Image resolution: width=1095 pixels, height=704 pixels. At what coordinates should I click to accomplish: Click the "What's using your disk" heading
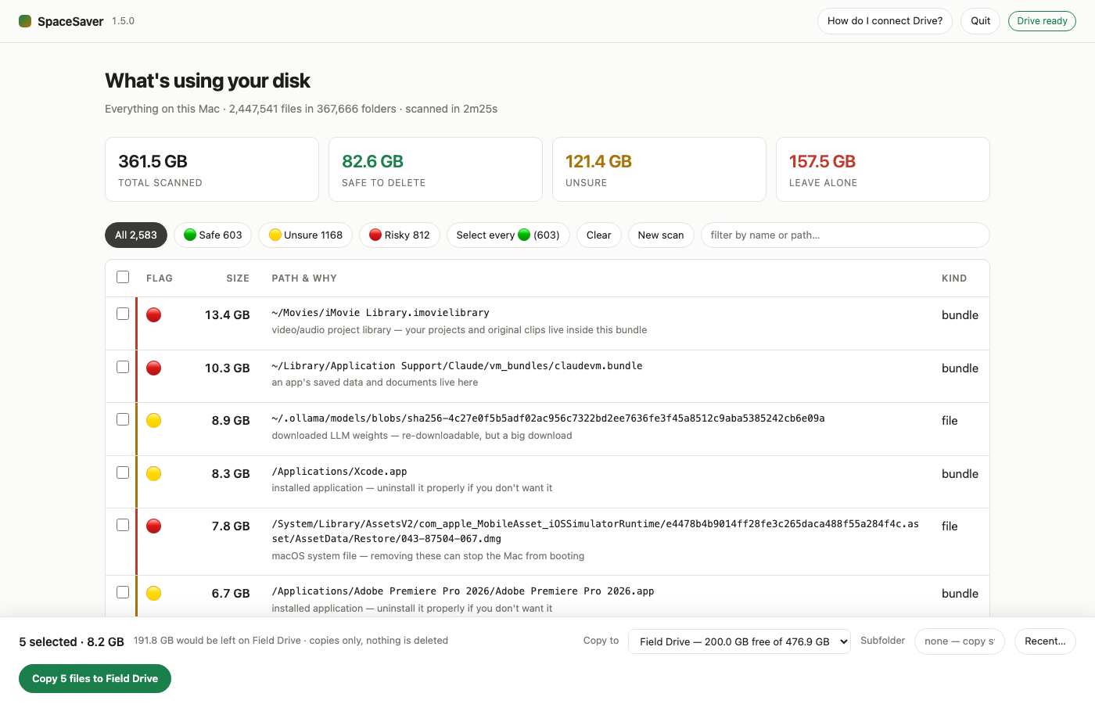point(207,81)
